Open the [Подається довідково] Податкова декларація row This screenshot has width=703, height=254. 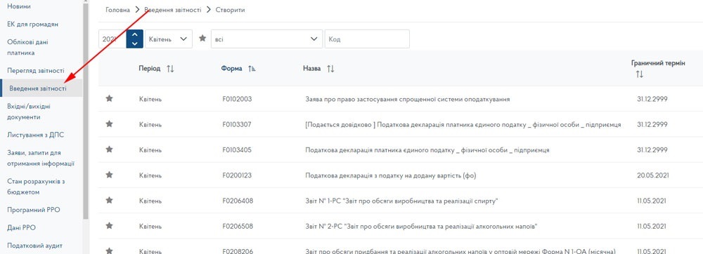pos(463,124)
